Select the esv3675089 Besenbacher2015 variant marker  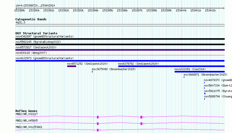click(x=92, y=72)
